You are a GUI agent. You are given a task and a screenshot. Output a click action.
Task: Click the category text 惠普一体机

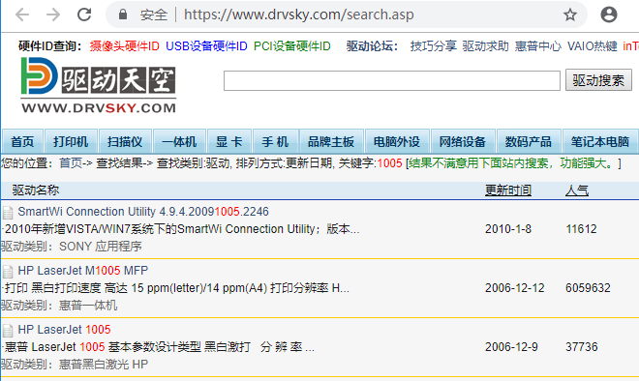88,306
